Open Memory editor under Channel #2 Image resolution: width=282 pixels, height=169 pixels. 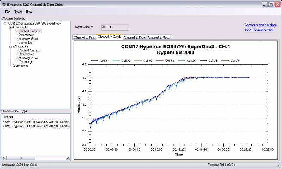[28, 58]
